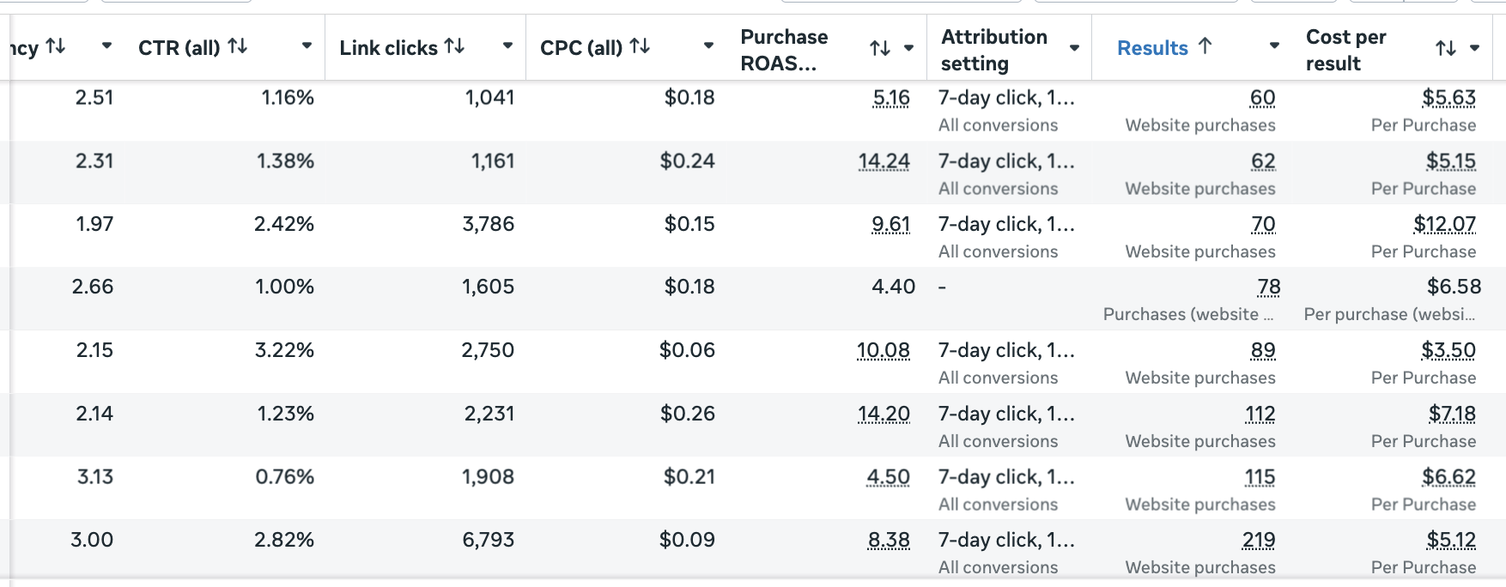
Task: Open Results column dropdown arrow
Action: (1274, 46)
